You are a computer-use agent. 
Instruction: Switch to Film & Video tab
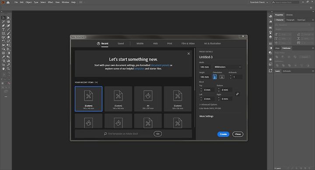(188, 44)
